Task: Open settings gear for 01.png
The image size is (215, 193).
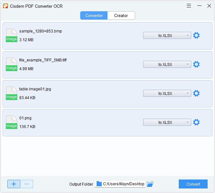Action: point(196,122)
